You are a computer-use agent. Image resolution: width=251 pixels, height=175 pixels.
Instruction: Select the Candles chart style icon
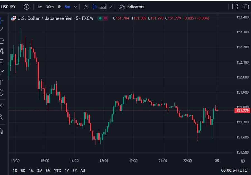tap(95, 7)
